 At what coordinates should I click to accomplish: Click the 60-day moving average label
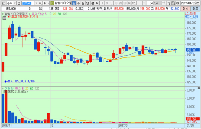pyautogui.click(x=59, y=14)
